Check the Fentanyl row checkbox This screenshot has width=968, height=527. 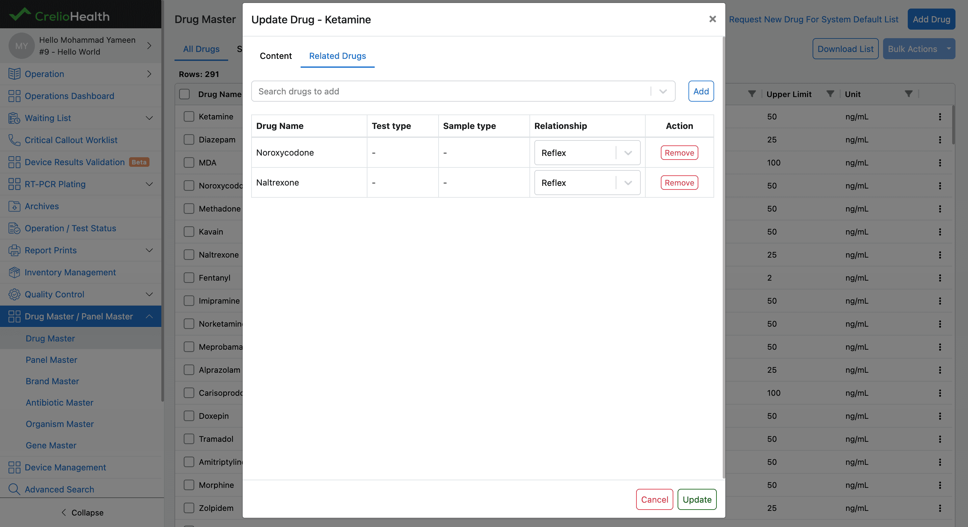coord(189,278)
